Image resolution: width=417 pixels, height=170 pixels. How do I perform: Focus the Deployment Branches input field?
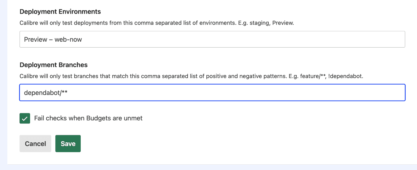[x=212, y=93]
